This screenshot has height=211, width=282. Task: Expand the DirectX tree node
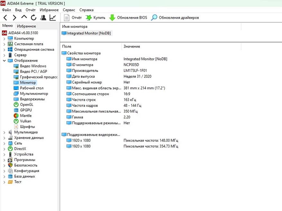[4, 149]
